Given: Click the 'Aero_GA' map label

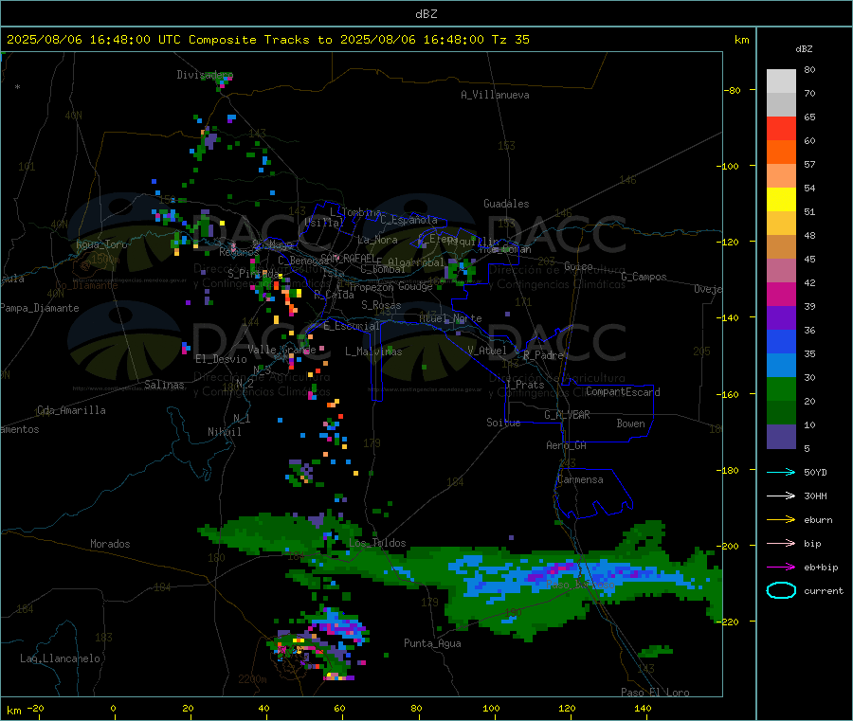Looking at the screenshot, I should click(567, 445).
